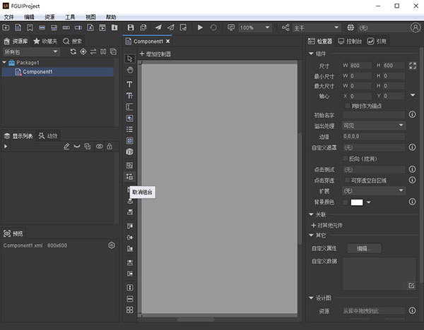Click the width field showing 800

point(360,66)
